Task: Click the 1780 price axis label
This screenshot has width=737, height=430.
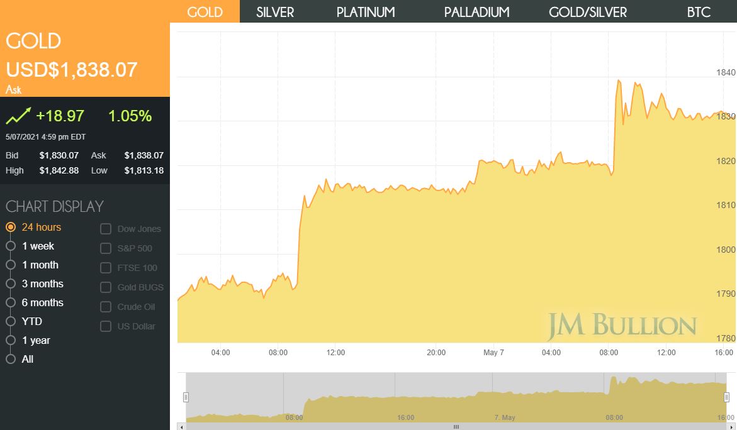Action: pos(726,338)
